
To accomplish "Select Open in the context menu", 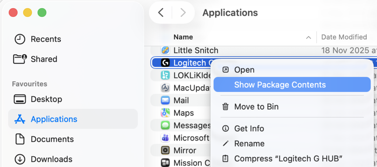I will click(244, 70).
